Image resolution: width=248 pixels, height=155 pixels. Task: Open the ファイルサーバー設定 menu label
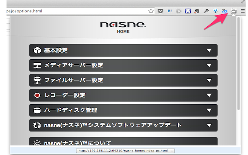tap(74, 80)
